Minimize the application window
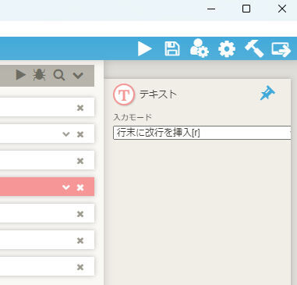 [211, 9]
